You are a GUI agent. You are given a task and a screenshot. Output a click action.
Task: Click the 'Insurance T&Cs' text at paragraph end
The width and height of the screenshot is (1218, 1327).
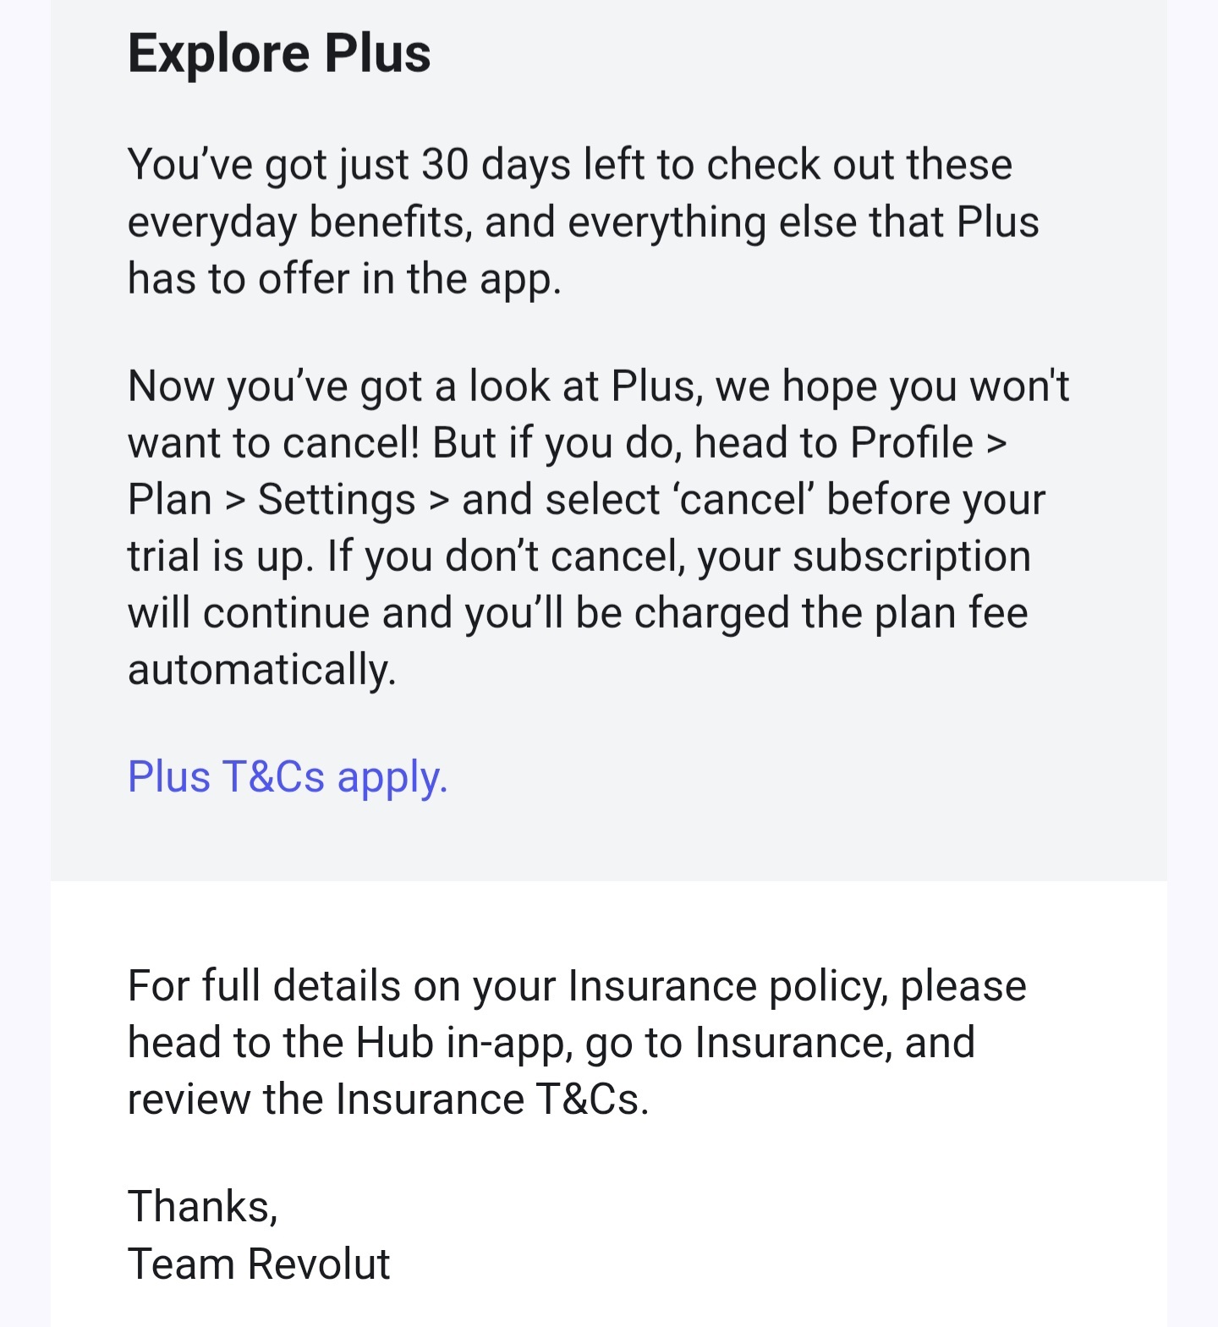click(491, 1099)
